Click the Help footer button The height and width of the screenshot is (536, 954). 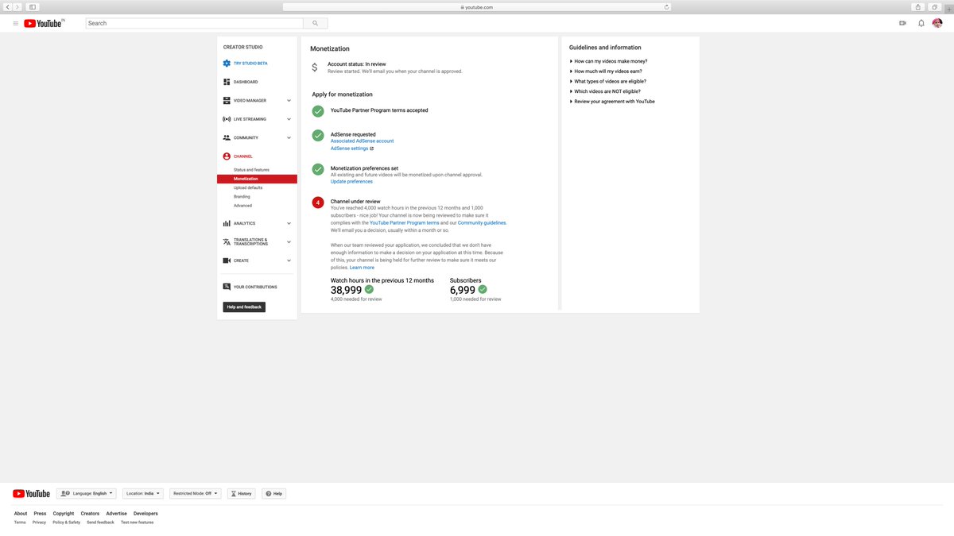point(273,493)
